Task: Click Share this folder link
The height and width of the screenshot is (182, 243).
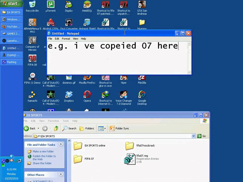Action: 42,163
